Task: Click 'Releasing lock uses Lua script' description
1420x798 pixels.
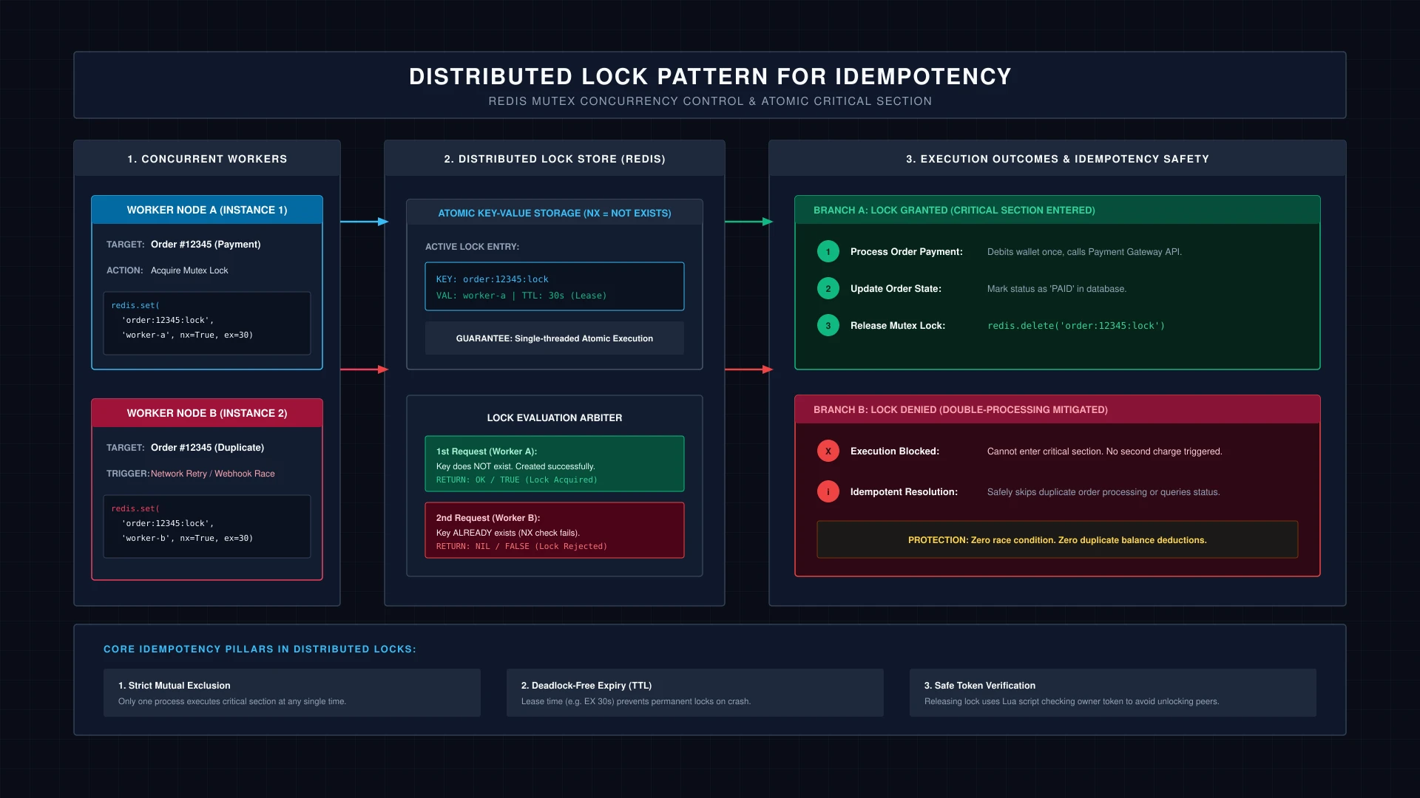Action: tap(1072, 702)
